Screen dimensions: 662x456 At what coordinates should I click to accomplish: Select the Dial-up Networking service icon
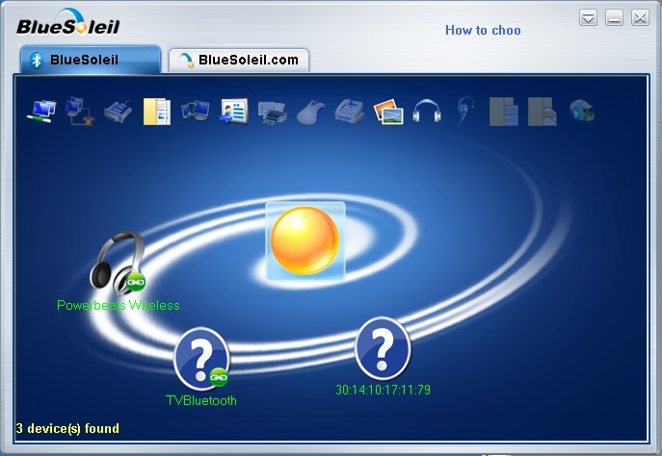(x=79, y=112)
